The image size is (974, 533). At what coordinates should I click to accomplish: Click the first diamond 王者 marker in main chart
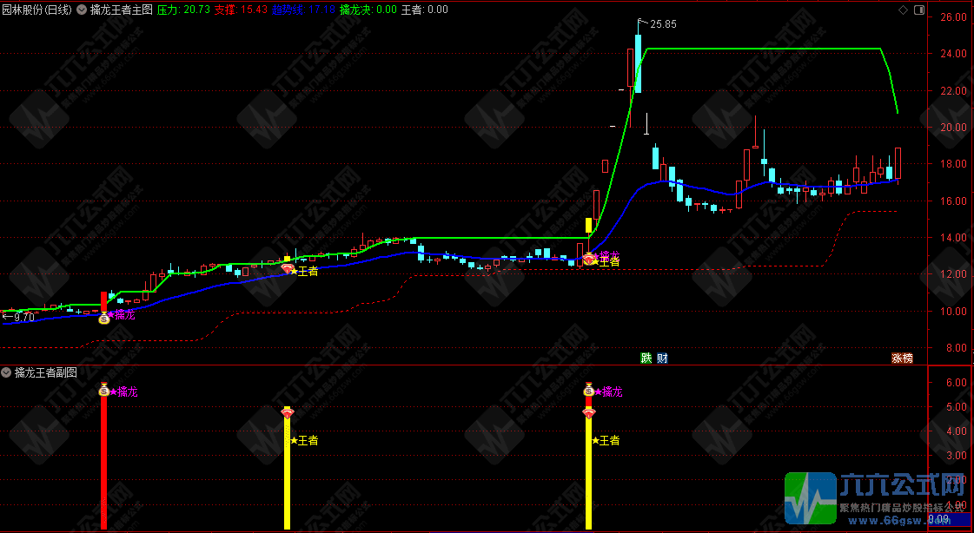click(x=287, y=269)
